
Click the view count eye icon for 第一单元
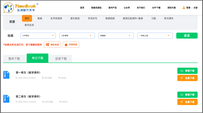(59, 78)
